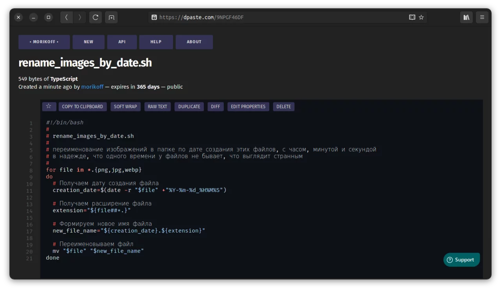The image size is (501, 290).
Task: Click the browser forward arrow
Action: [80, 17]
